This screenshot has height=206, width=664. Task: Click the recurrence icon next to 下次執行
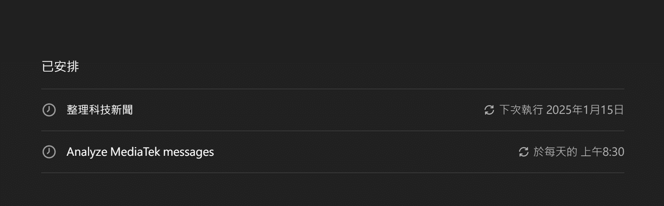[x=489, y=110]
